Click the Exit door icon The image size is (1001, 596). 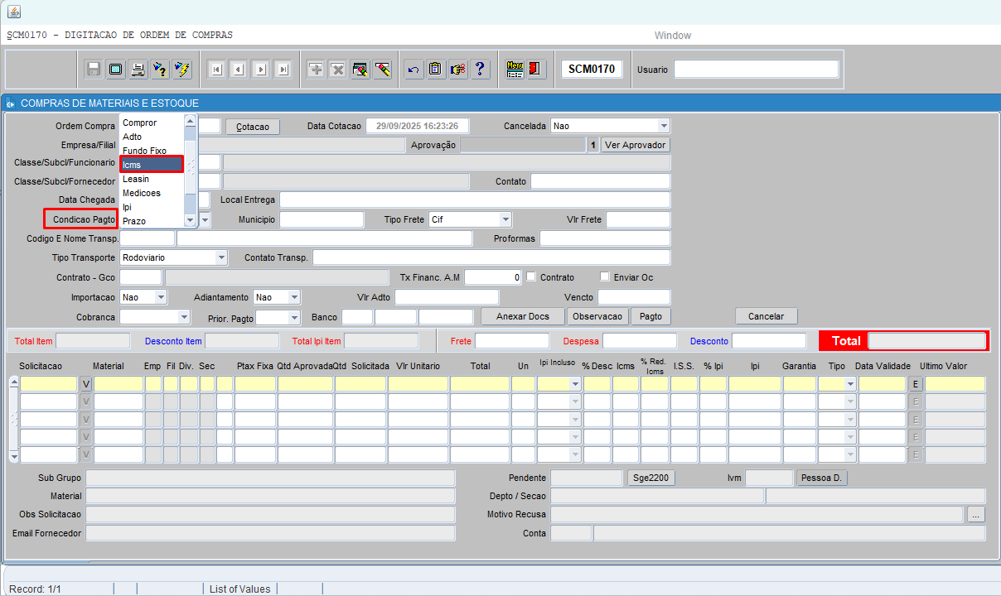536,70
